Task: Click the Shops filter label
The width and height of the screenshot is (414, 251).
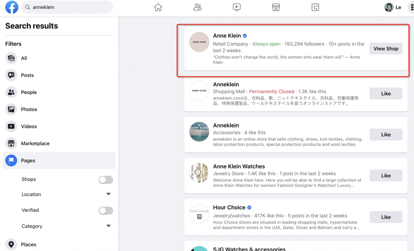Action: click(29, 179)
